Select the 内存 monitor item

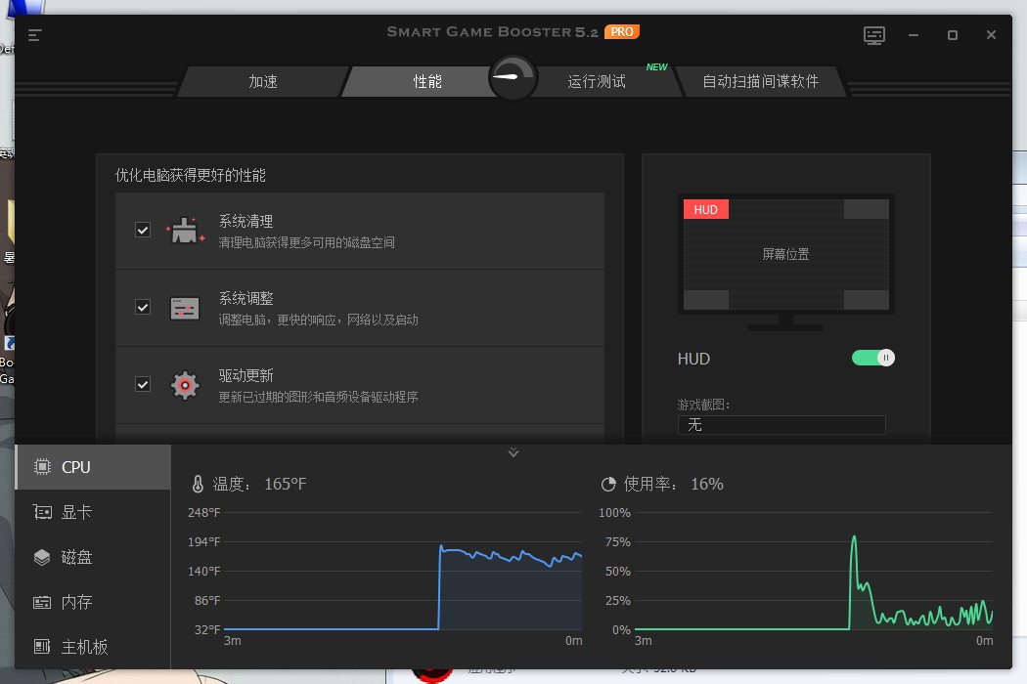pyautogui.click(x=92, y=602)
